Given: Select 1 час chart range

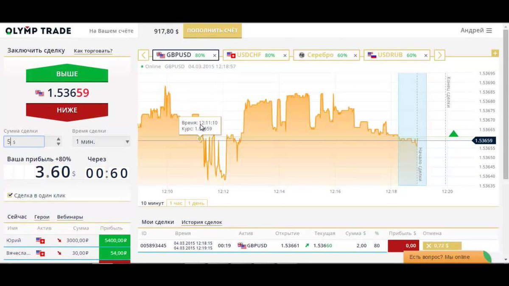Looking at the screenshot, I should click(176, 203).
